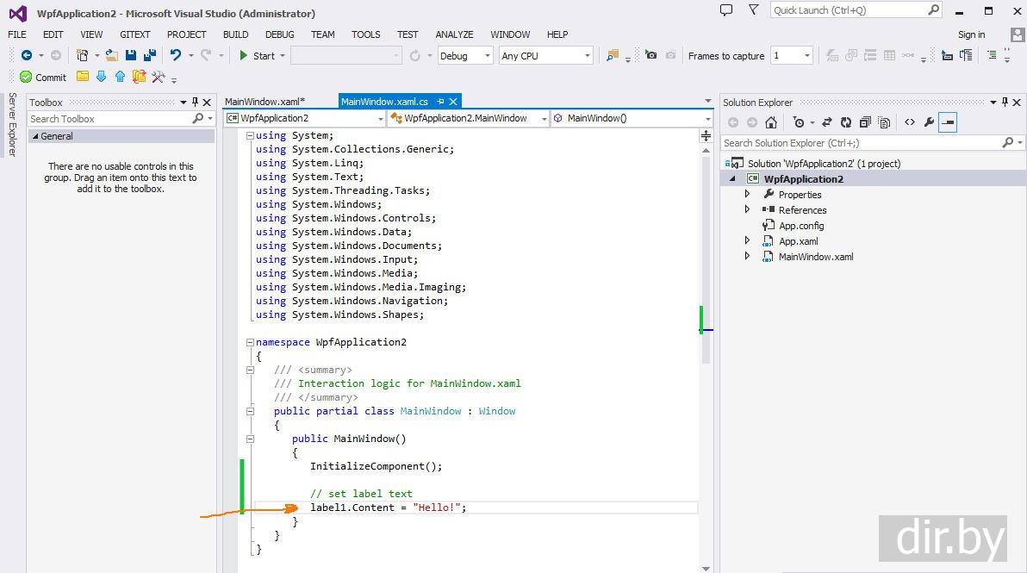Toggle the Toolbox panel auto-hide pin
This screenshot has height=573, width=1027.
point(195,102)
